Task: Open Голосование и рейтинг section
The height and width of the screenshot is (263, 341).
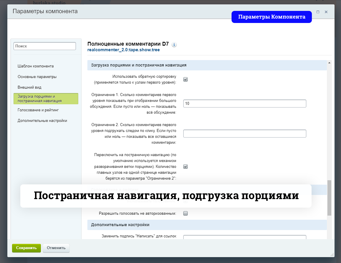Action: (x=38, y=110)
